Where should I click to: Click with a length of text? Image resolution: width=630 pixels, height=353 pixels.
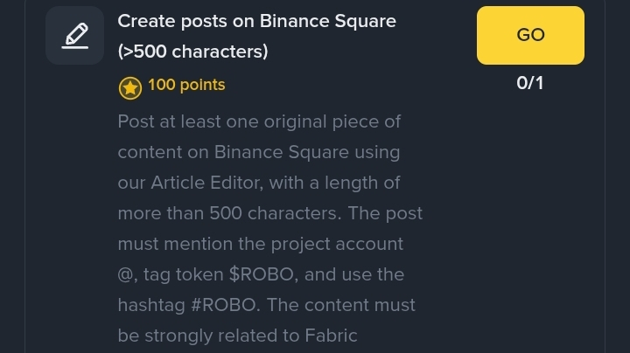click(x=334, y=183)
